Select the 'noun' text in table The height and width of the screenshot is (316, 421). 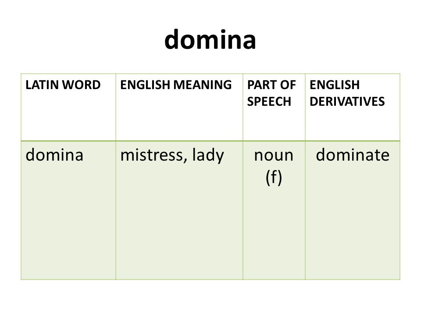coord(274,155)
